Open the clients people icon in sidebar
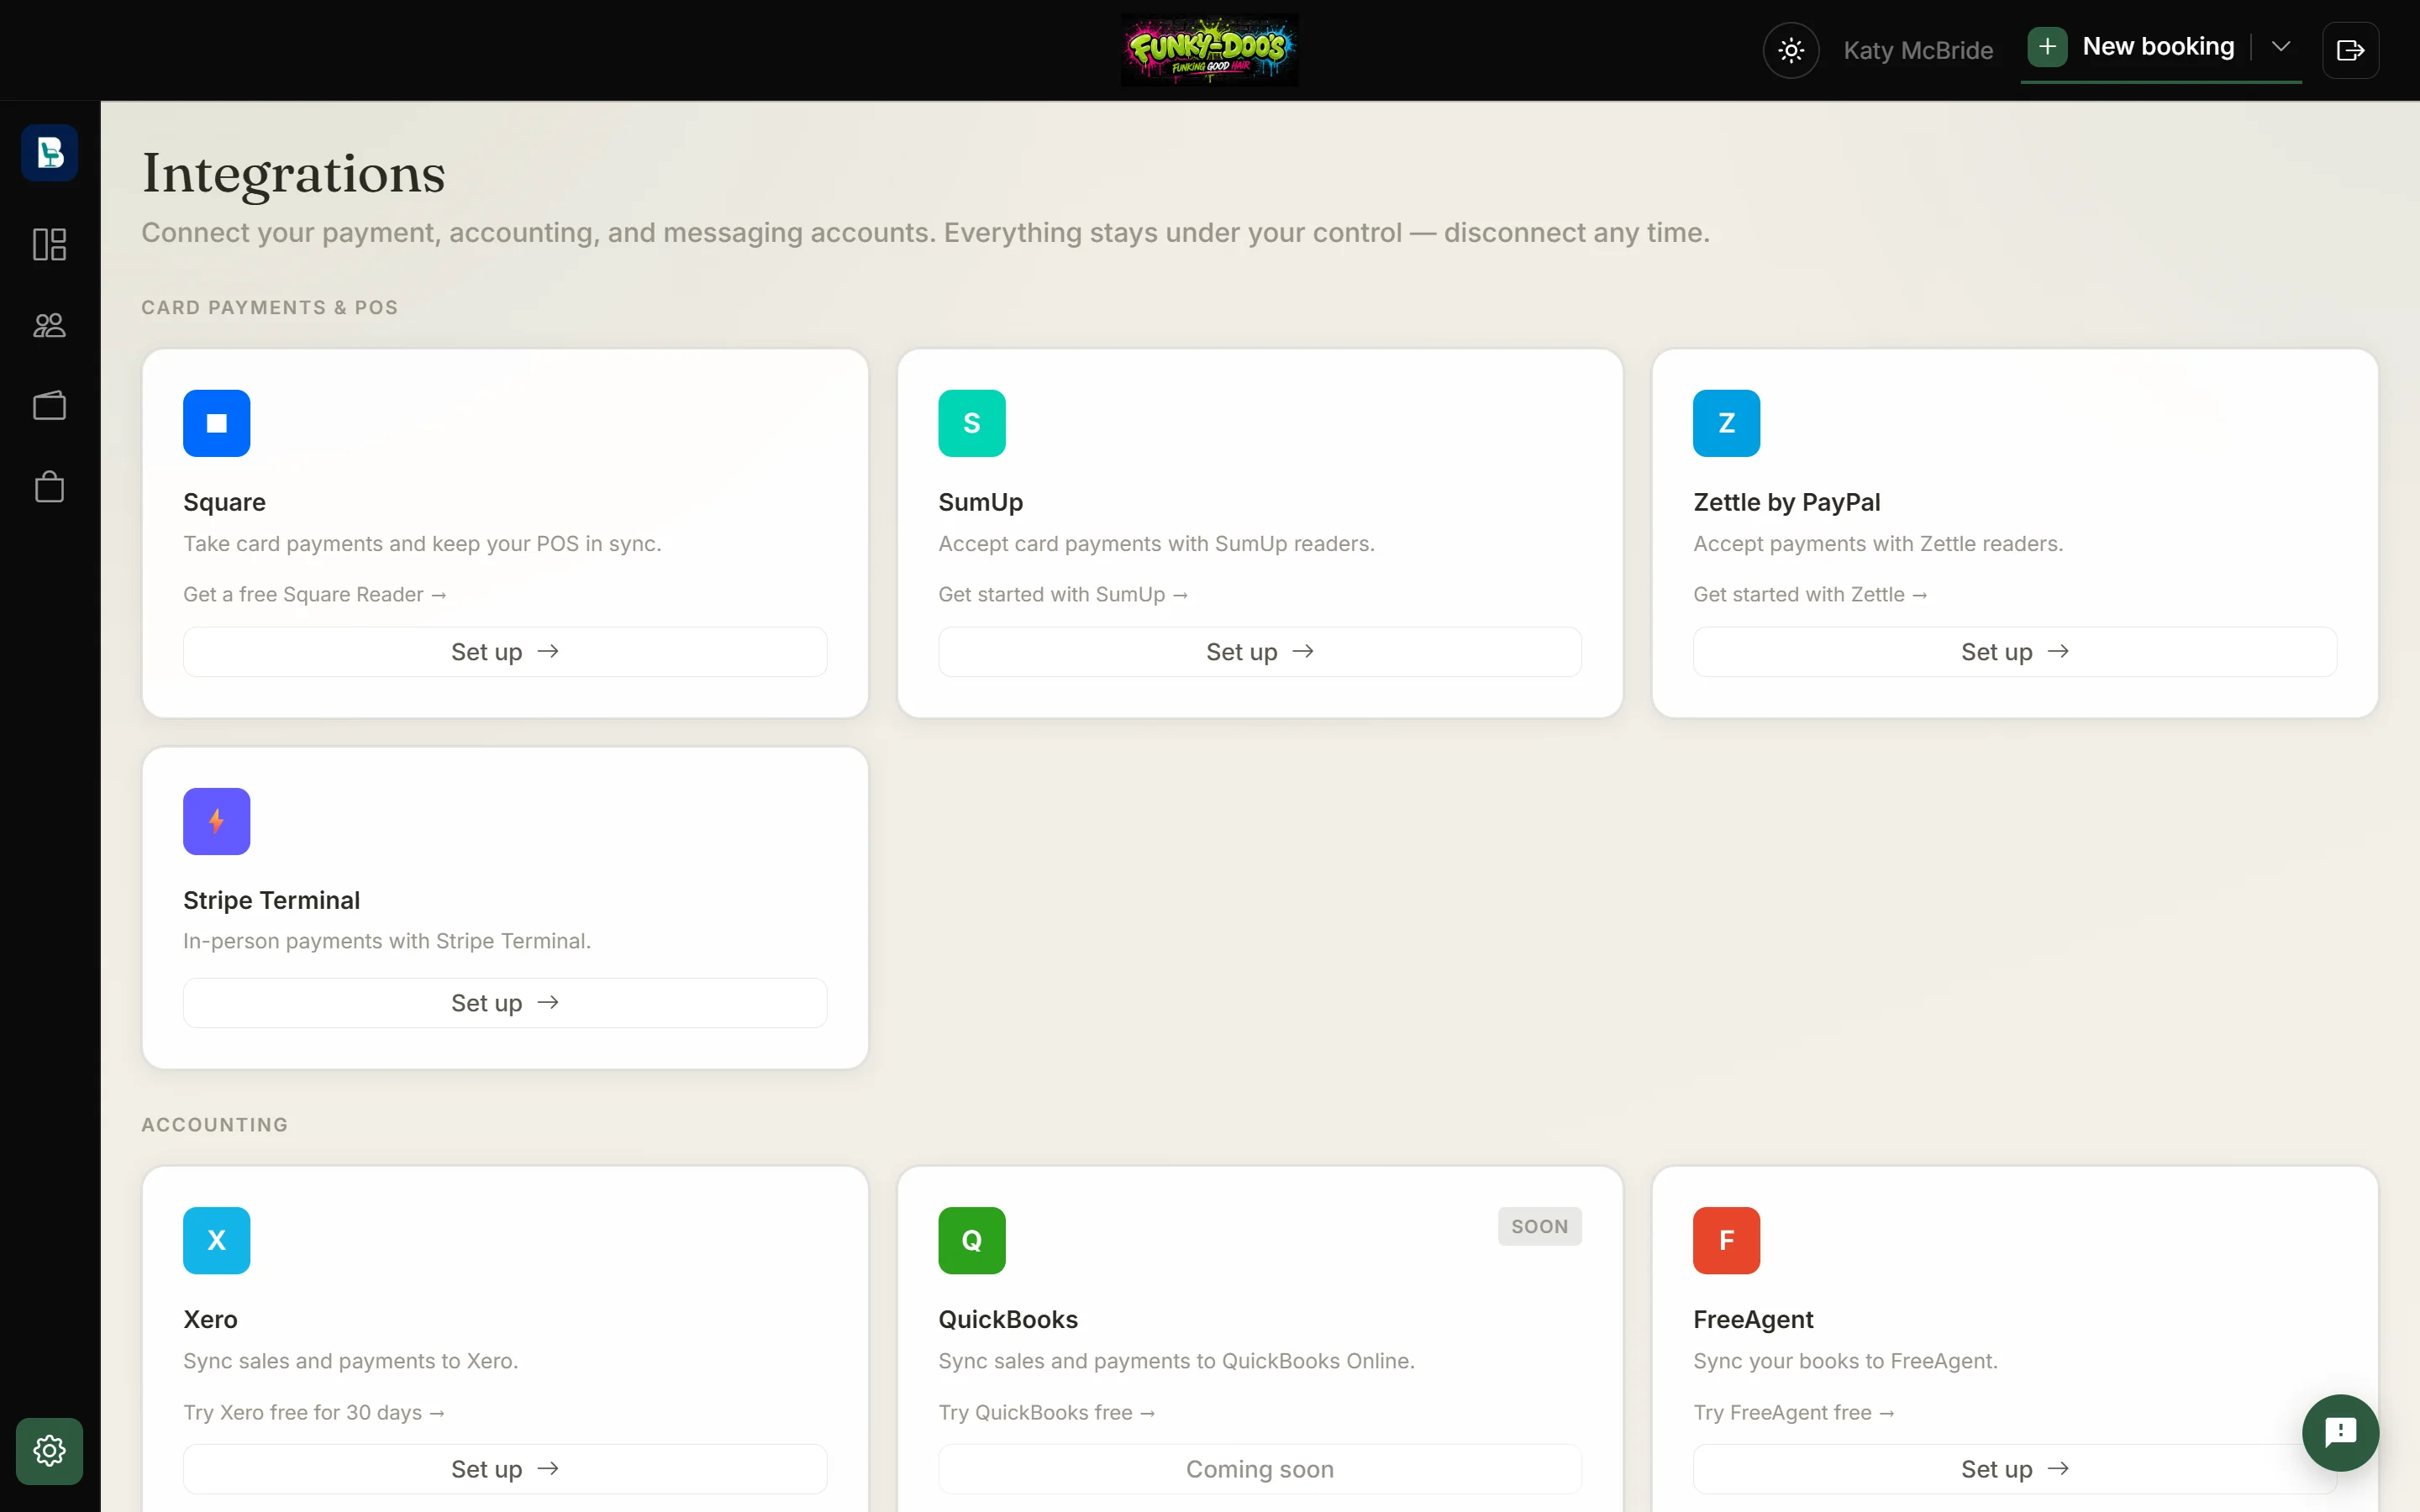Viewport: 2420px width, 1512px height. [49, 325]
